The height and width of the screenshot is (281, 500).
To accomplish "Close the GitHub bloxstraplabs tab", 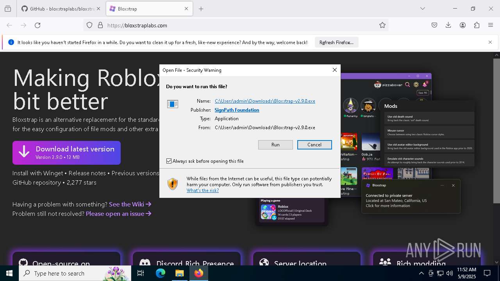I will [98, 9].
